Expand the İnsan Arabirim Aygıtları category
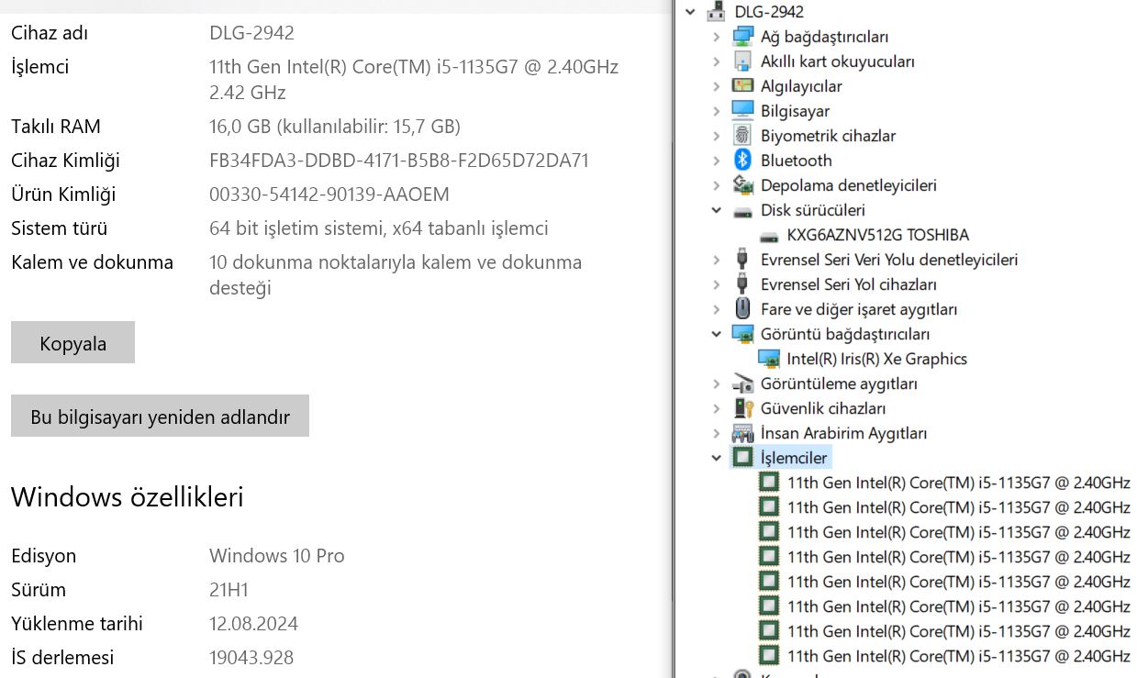Viewport: 1137px width, 678px height. click(717, 433)
